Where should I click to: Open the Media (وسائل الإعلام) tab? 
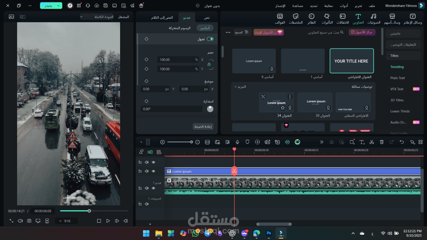(x=413, y=19)
